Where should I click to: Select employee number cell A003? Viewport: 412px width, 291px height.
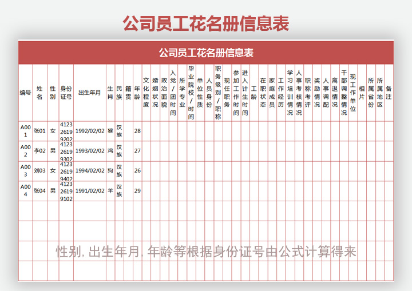[26, 171]
